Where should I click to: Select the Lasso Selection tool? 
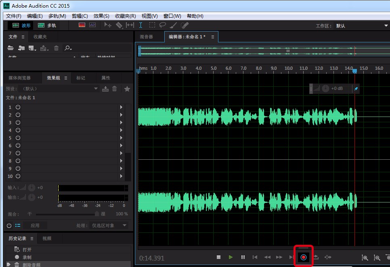(x=162, y=25)
